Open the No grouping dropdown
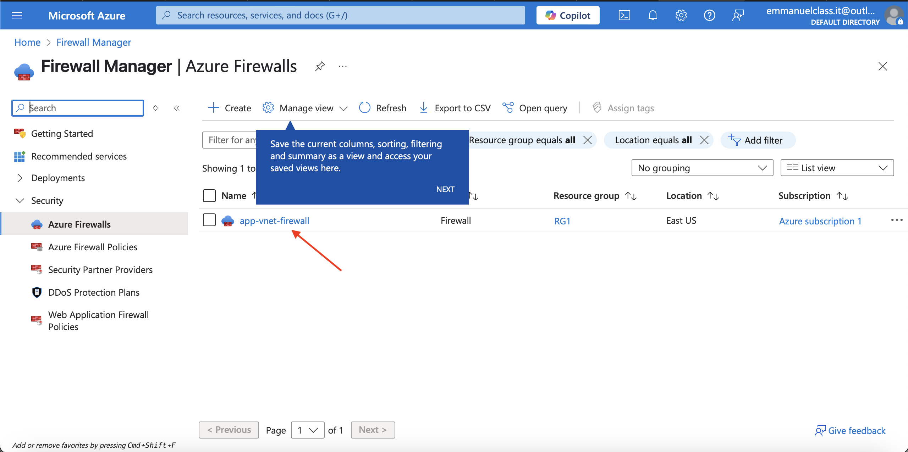908x452 pixels. (x=702, y=168)
